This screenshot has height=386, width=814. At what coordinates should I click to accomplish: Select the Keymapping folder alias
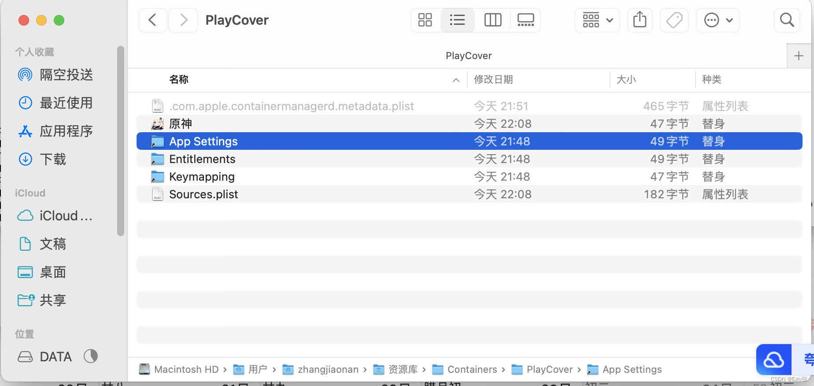470,177
